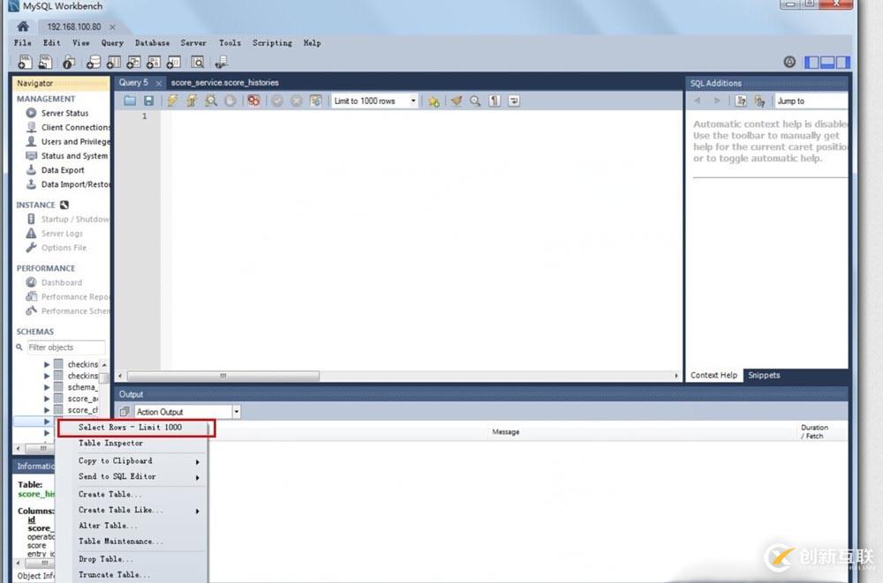Expand the first checkins schema node
Viewport: 883px width, 583px height.
(47, 364)
